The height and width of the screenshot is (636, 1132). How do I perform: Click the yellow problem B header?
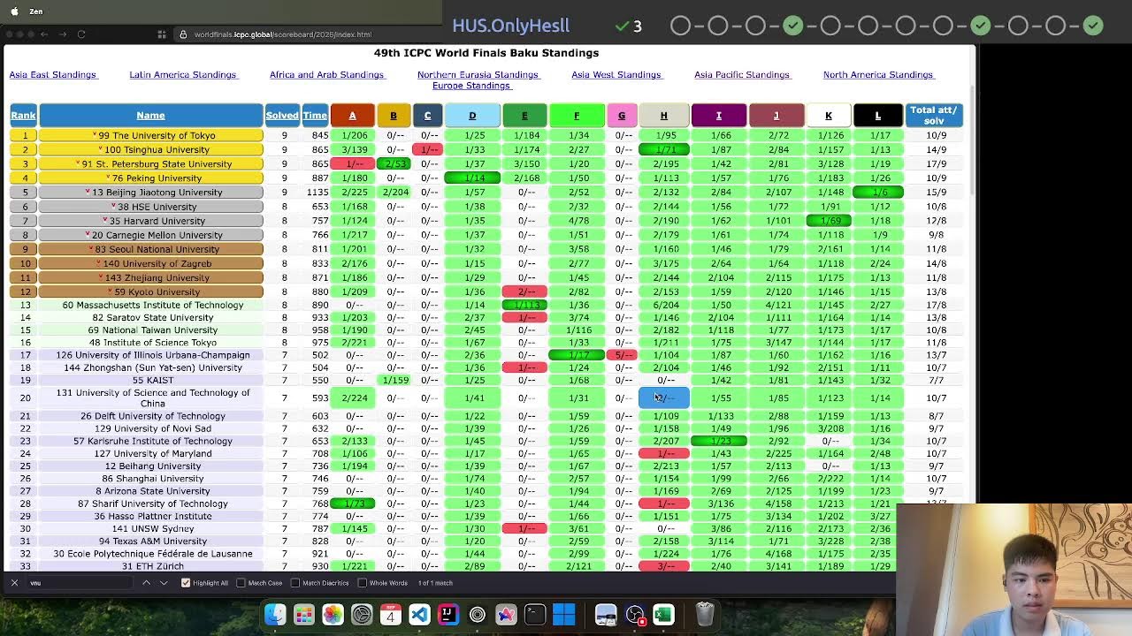394,116
